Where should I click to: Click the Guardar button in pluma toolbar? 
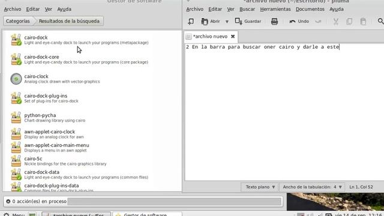point(248,22)
